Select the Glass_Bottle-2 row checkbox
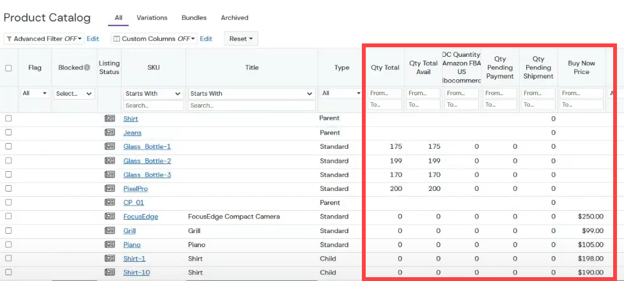 click(x=8, y=160)
